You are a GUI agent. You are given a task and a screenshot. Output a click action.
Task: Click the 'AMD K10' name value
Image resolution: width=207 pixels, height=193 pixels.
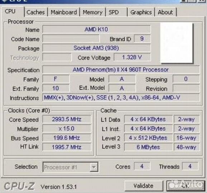pos(96,29)
